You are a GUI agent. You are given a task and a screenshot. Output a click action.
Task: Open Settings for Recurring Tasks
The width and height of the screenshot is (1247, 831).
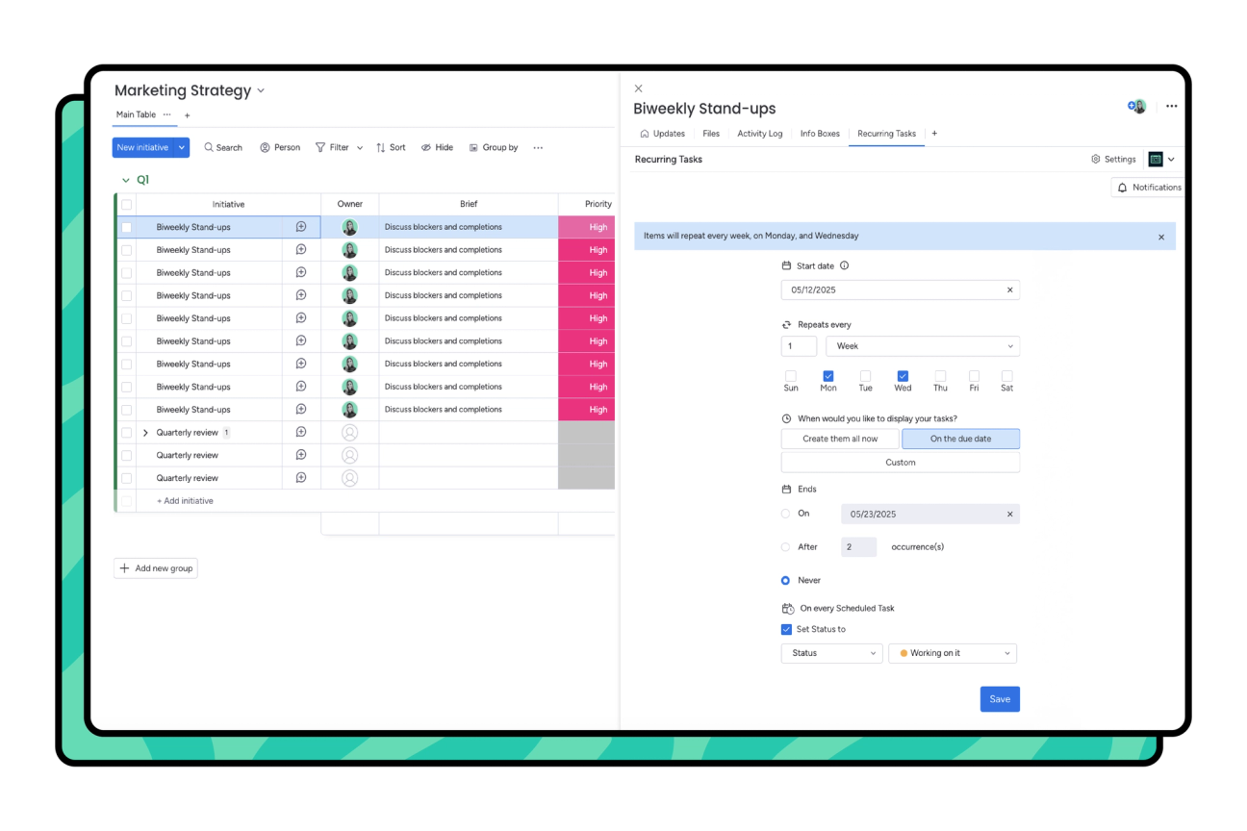(1113, 159)
